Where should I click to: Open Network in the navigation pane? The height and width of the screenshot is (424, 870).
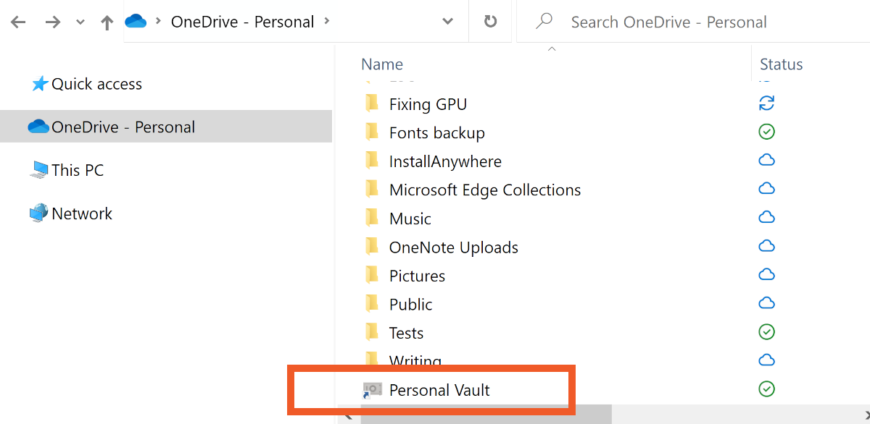(x=81, y=213)
